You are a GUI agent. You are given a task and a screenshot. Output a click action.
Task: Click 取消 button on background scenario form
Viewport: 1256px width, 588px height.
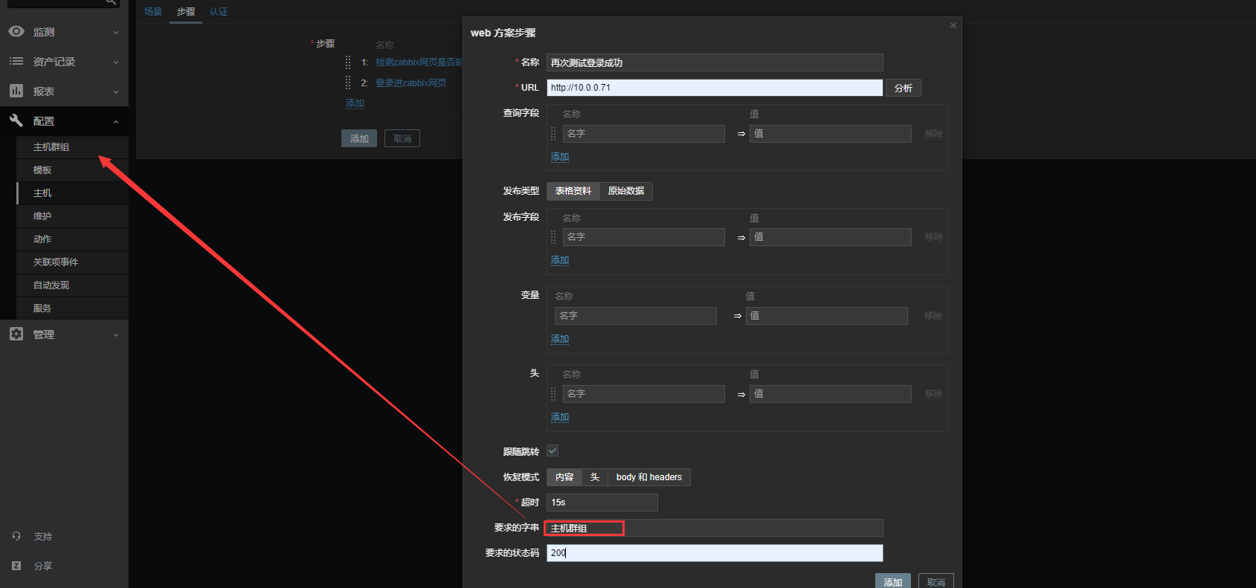[402, 138]
